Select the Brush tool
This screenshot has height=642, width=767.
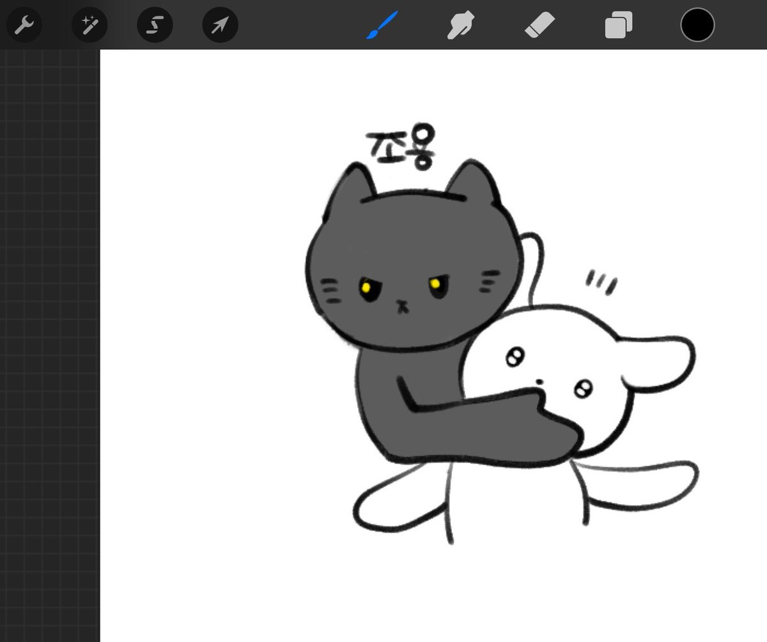tap(382, 26)
